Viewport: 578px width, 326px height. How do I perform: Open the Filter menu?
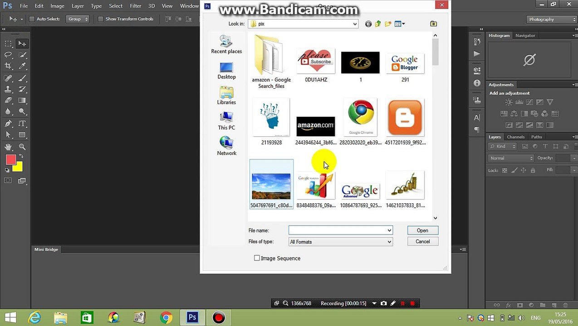point(136,6)
